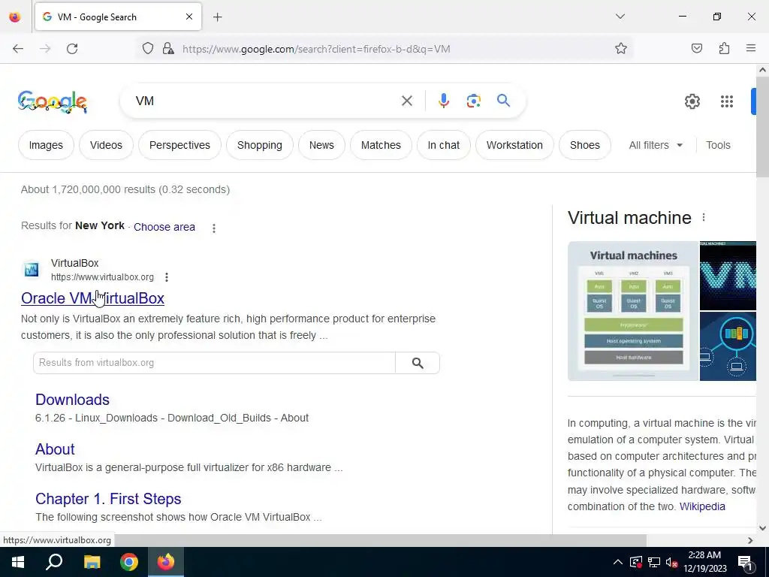Show News results

click(321, 145)
